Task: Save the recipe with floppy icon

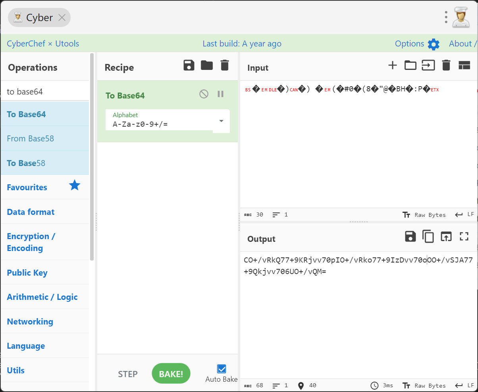Action: (189, 65)
